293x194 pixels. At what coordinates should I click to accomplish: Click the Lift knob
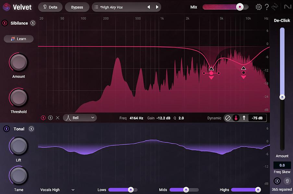point(18,146)
